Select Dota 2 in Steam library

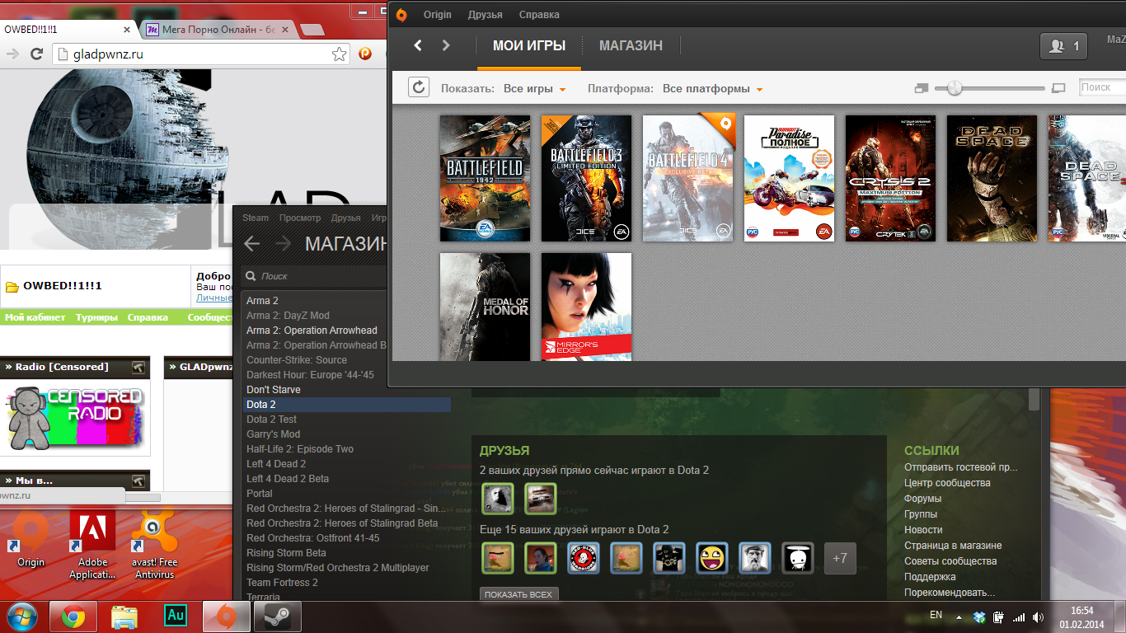click(347, 405)
